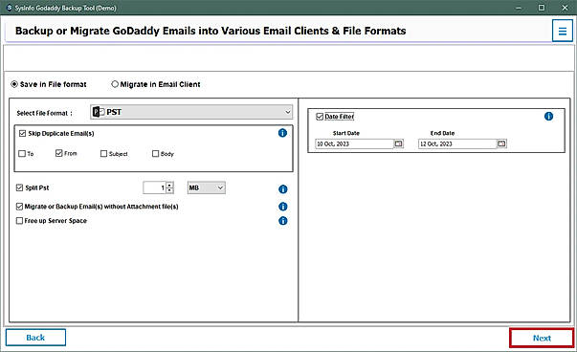Toggle the From checkbox
577x352 pixels.
59,153
